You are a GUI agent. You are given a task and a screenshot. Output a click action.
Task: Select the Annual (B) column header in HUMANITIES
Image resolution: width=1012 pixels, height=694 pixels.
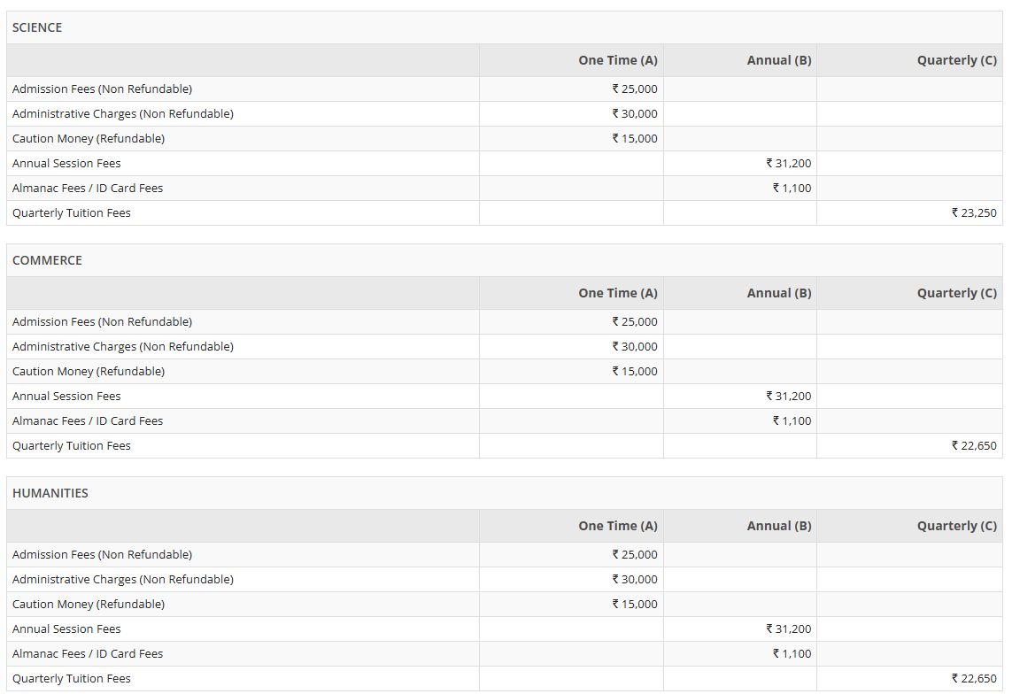pos(778,526)
